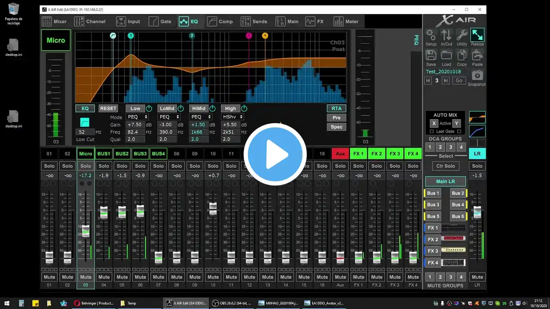Click HiMid Freq field 1k66
This screenshot has height=309, width=550.
[x=199, y=132]
